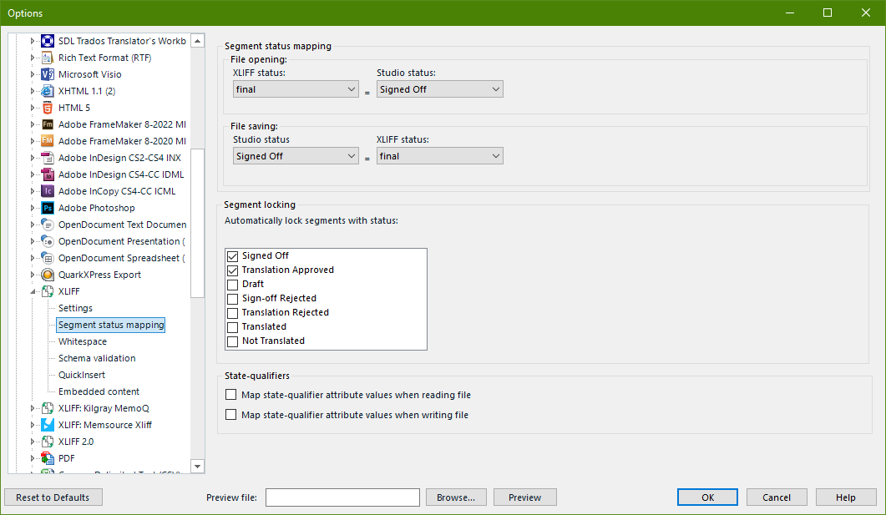Select Segment status mapping tree item

pyautogui.click(x=111, y=325)
